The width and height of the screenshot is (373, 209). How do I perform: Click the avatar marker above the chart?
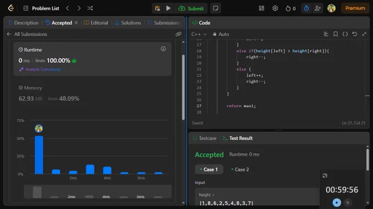38,129
